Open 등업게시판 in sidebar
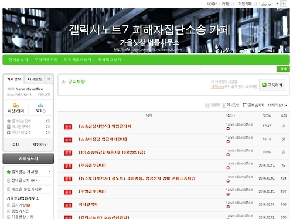 21,211
